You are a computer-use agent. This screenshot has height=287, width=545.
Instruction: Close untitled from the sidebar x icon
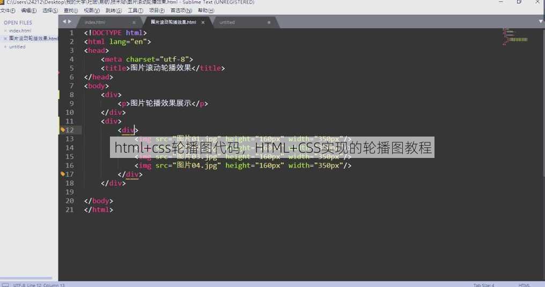[x=5, y=47]
